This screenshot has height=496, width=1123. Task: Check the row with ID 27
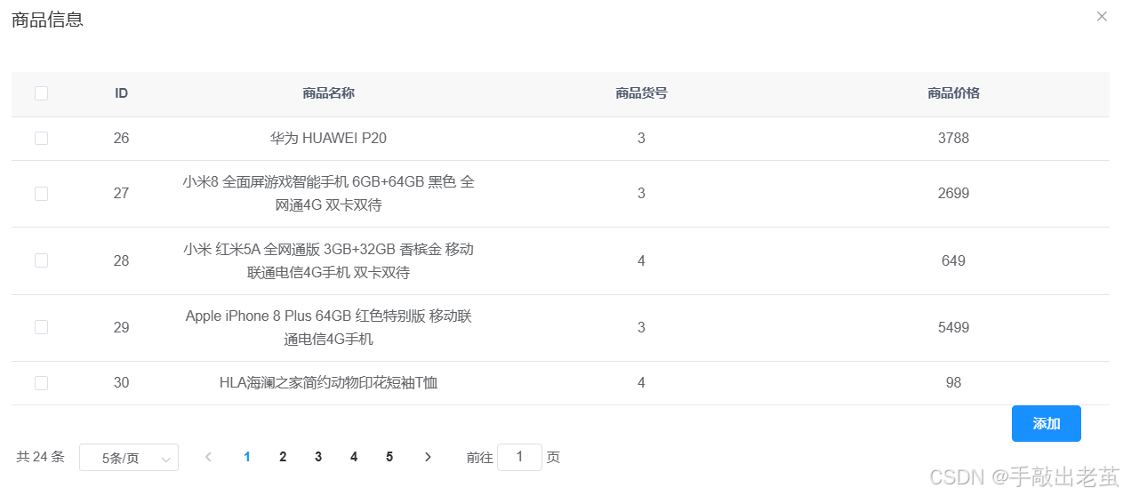tap(41, 194)
